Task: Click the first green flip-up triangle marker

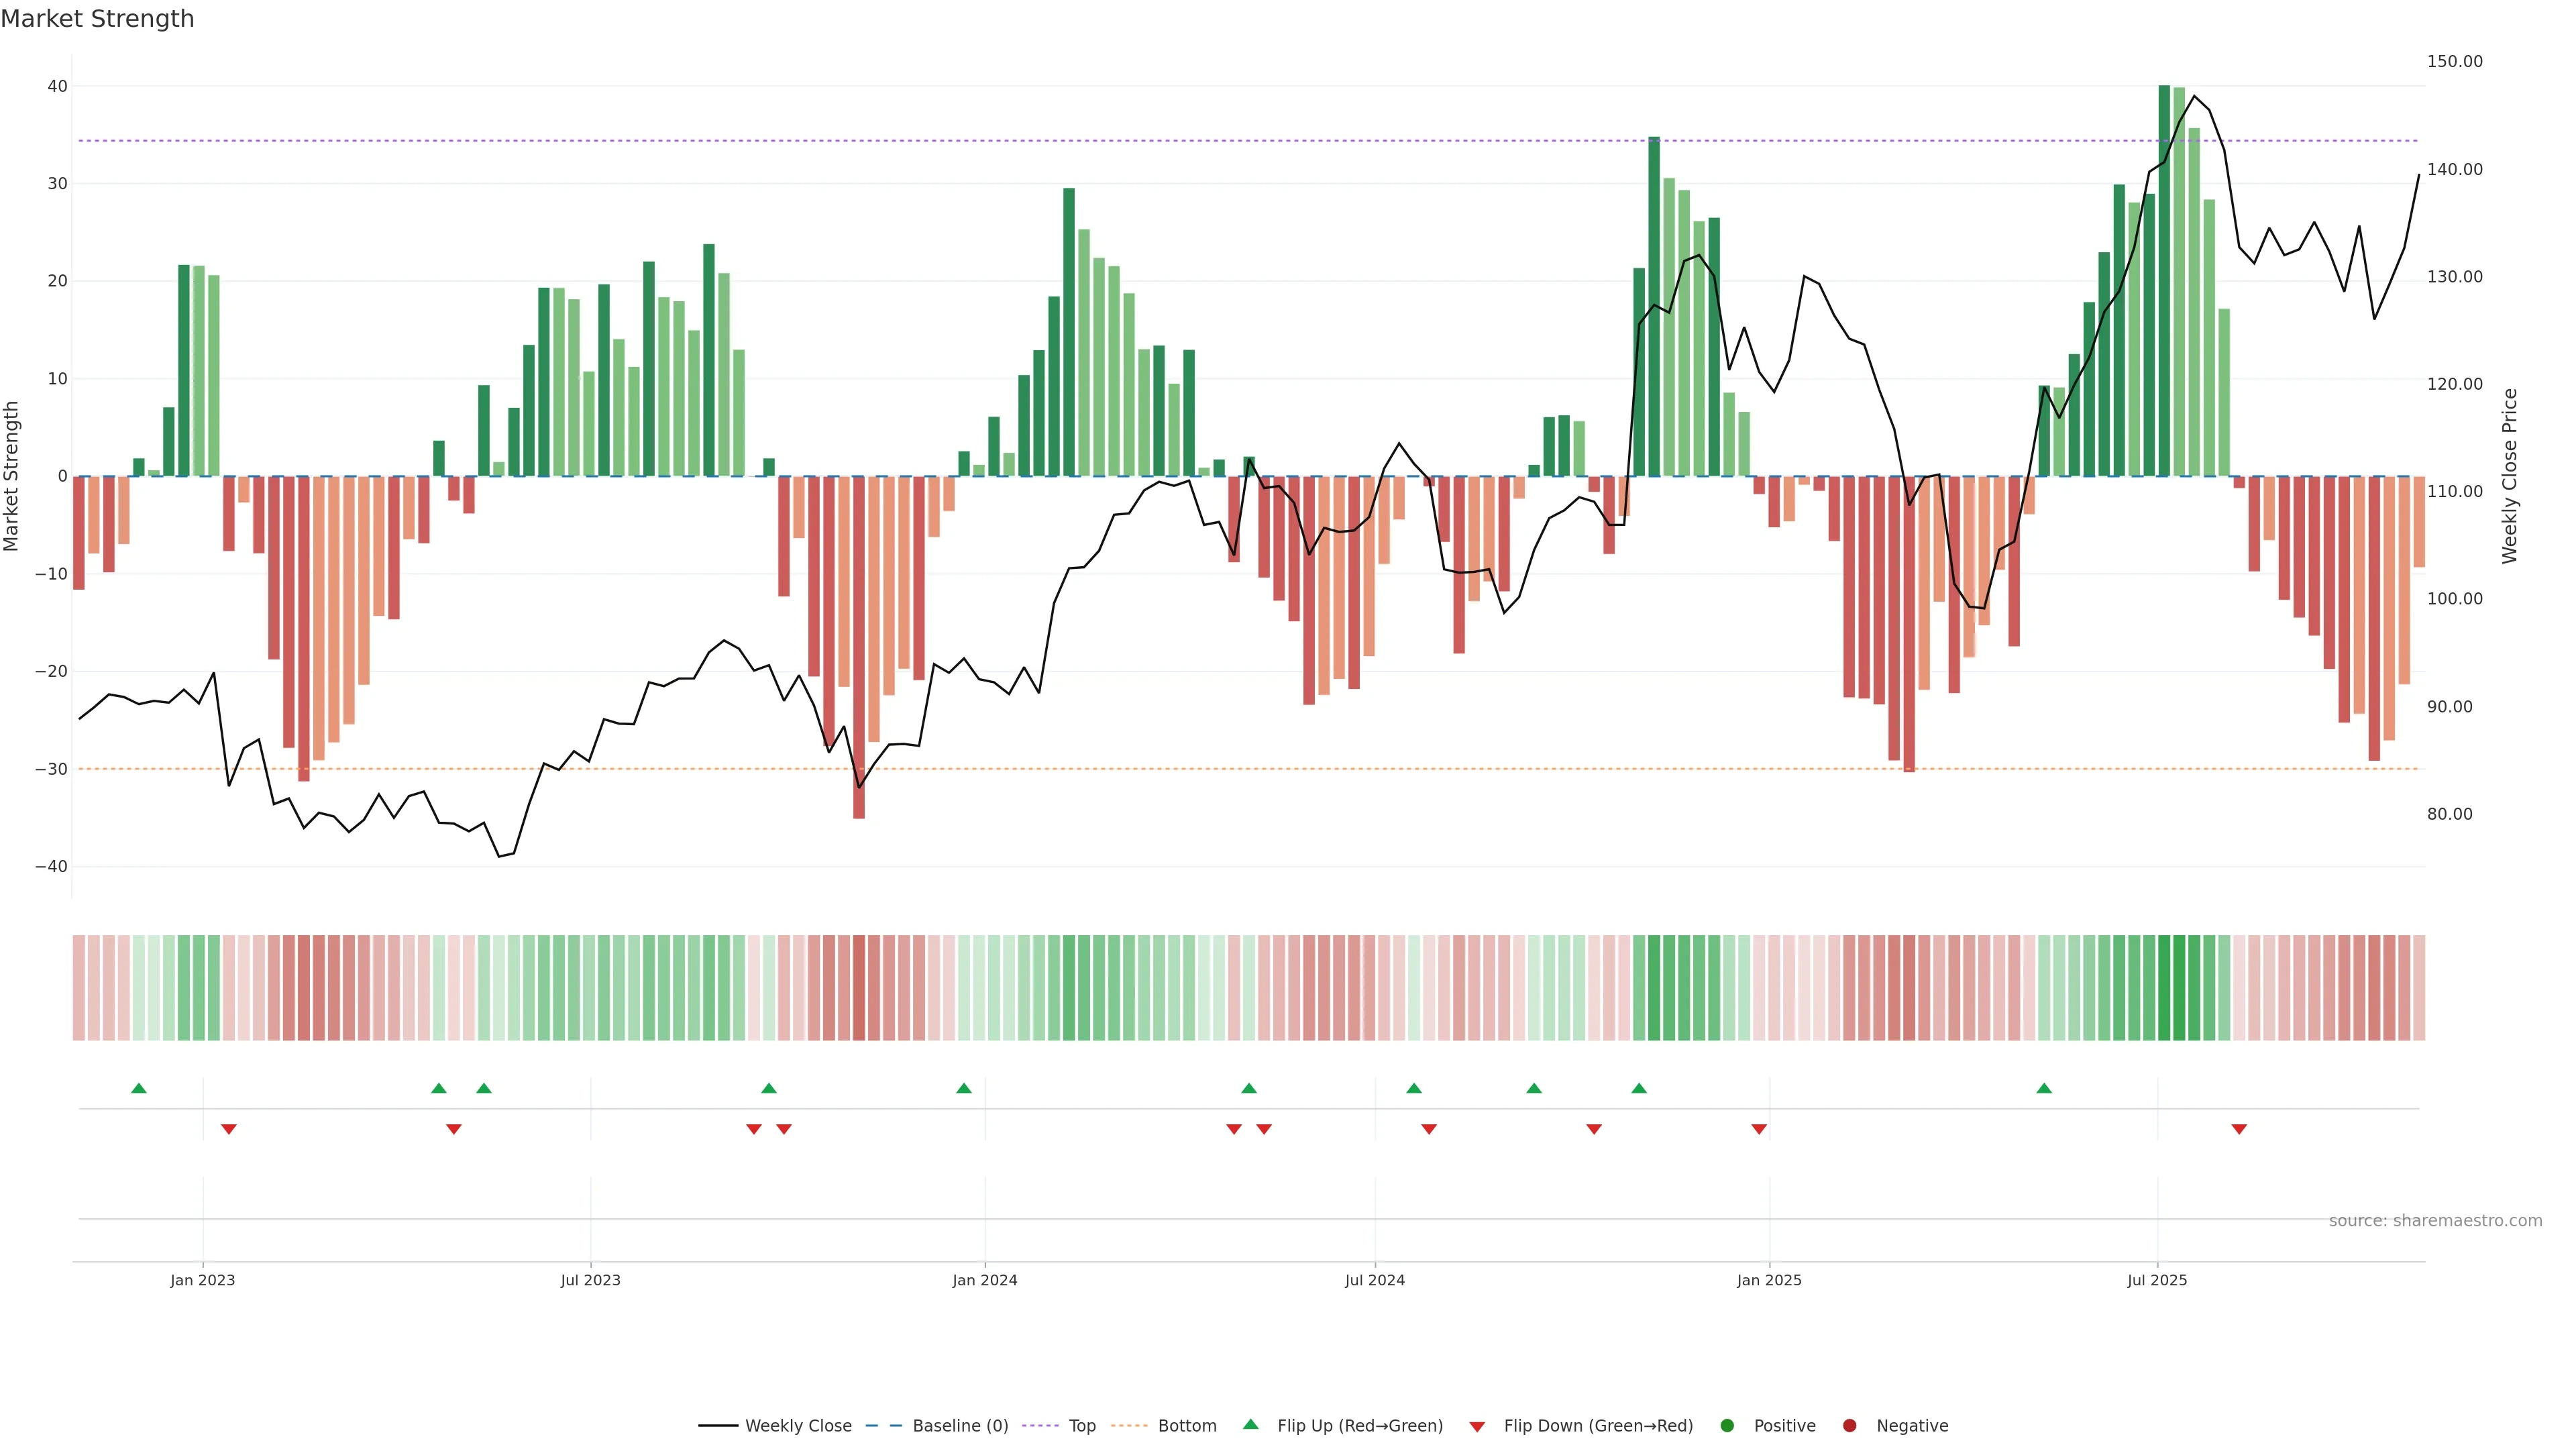Action: tap(139, 1088)
